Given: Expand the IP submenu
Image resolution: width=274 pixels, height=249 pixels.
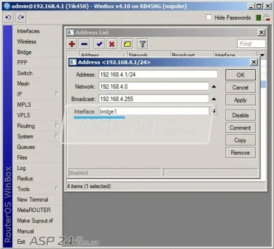Looking at the screenshot, I should click(x=57, y=94).
